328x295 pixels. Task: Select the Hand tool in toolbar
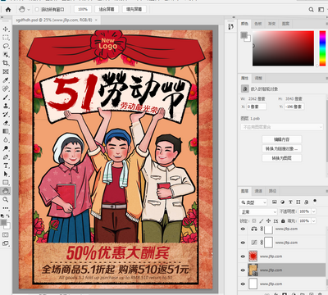(6, 191)
